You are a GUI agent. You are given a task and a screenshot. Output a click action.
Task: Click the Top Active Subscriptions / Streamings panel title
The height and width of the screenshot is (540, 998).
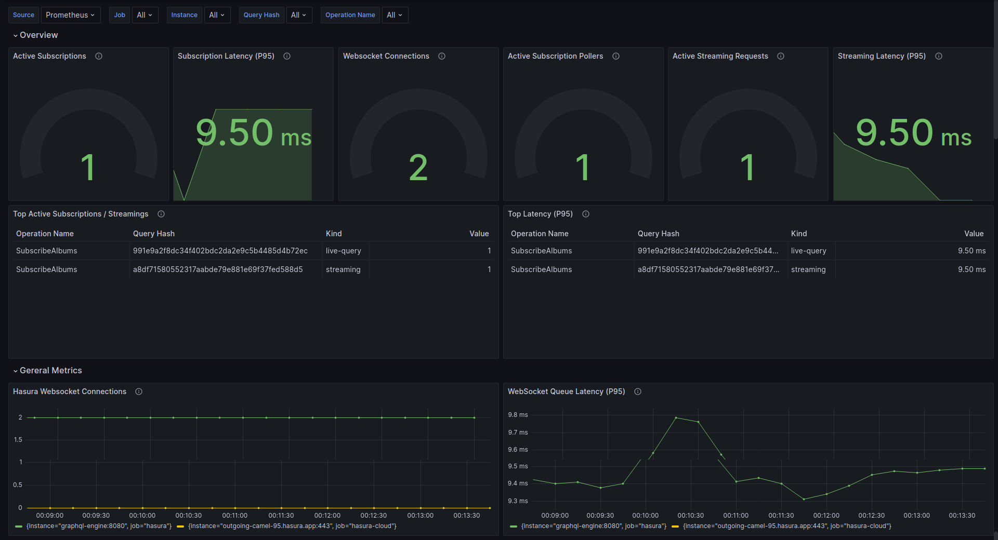click(x=81, y=214)
